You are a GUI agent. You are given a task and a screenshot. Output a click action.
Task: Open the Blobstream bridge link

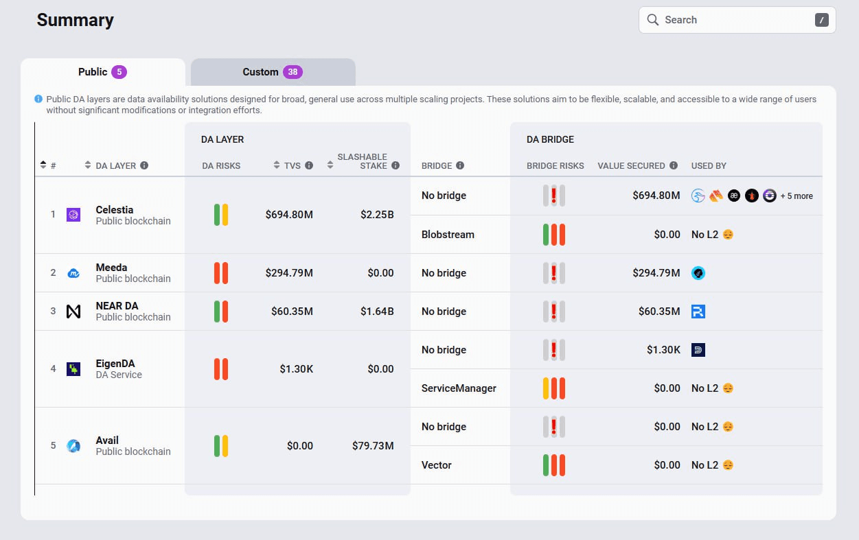(x=448, y=234)
